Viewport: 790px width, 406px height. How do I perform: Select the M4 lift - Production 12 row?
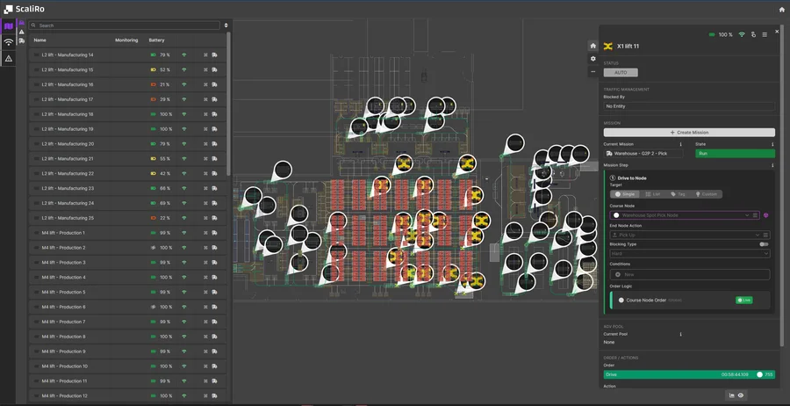(x=127, y=396)
